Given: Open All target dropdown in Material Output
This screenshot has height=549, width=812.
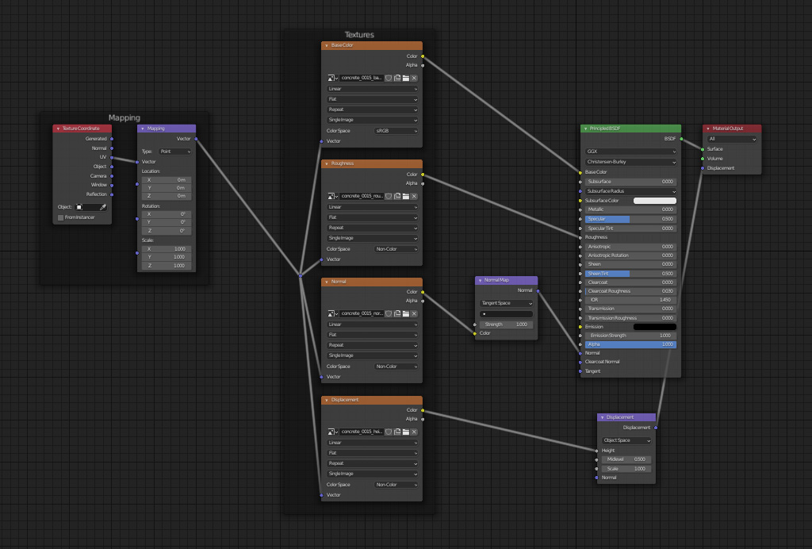Looking at the screenshot, I should (732, 139).
